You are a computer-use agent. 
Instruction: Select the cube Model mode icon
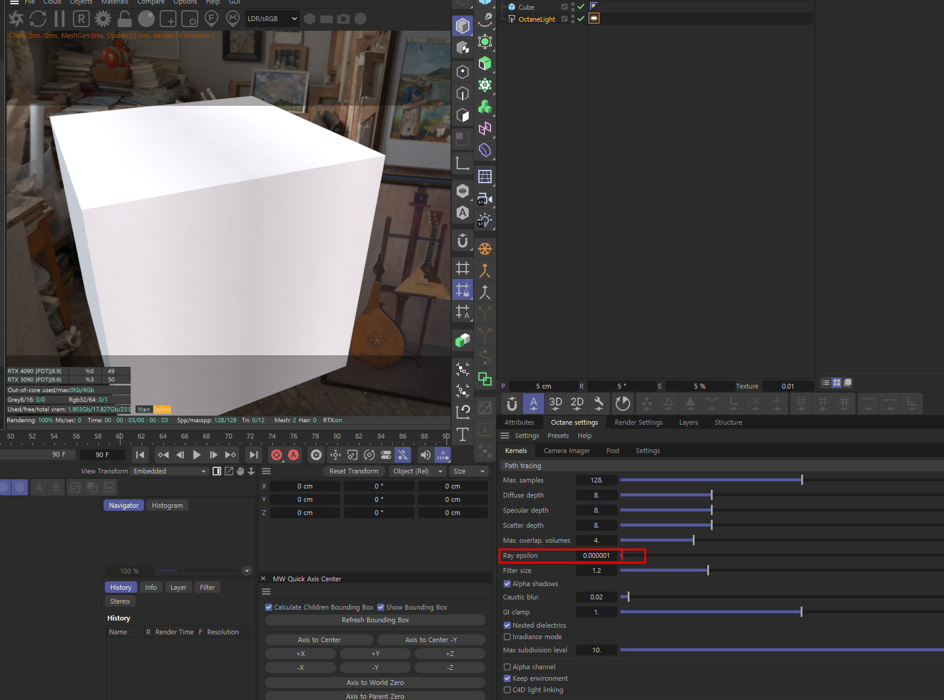pyautogui.click(x=463, y=26)
